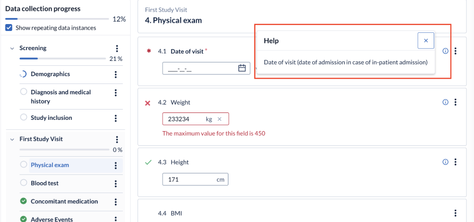Open three-dot menu next to Screening
The width and height of the screenshot is (474, 222).
click(x=117, y=49)
